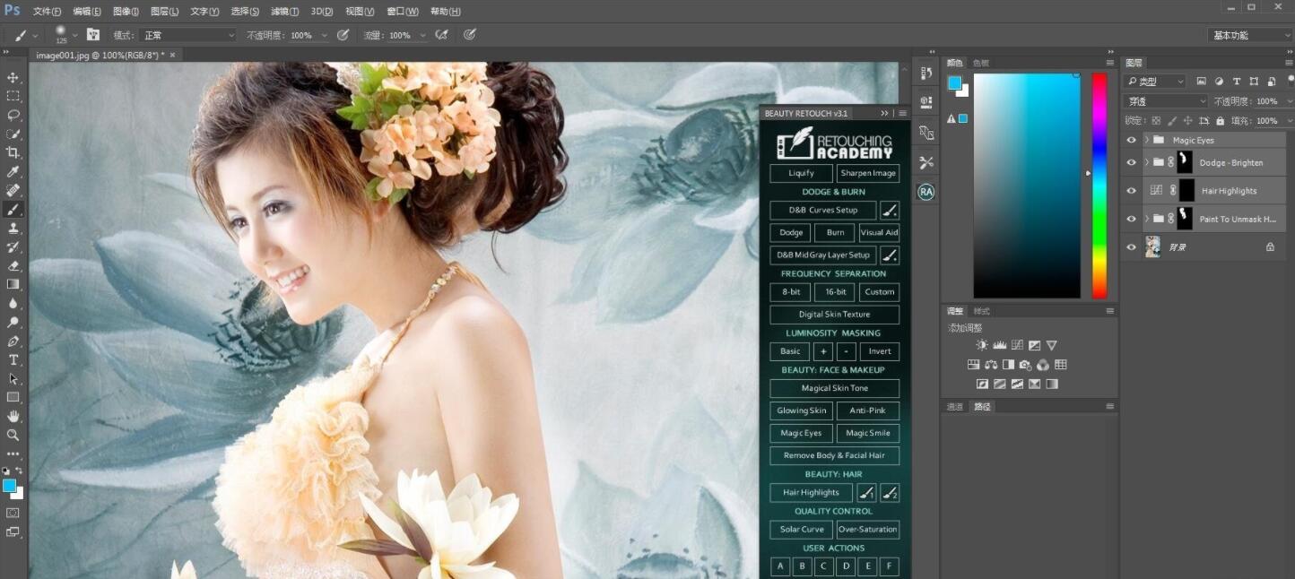Select the Clone Stamp tool

(x=13, y=229)
